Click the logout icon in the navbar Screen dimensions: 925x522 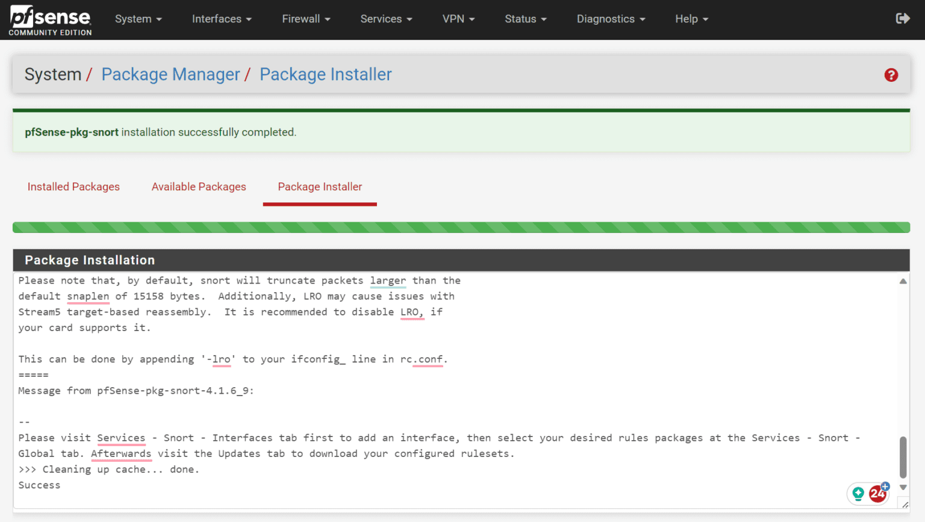pyautogui.click(x=903, y=19)
